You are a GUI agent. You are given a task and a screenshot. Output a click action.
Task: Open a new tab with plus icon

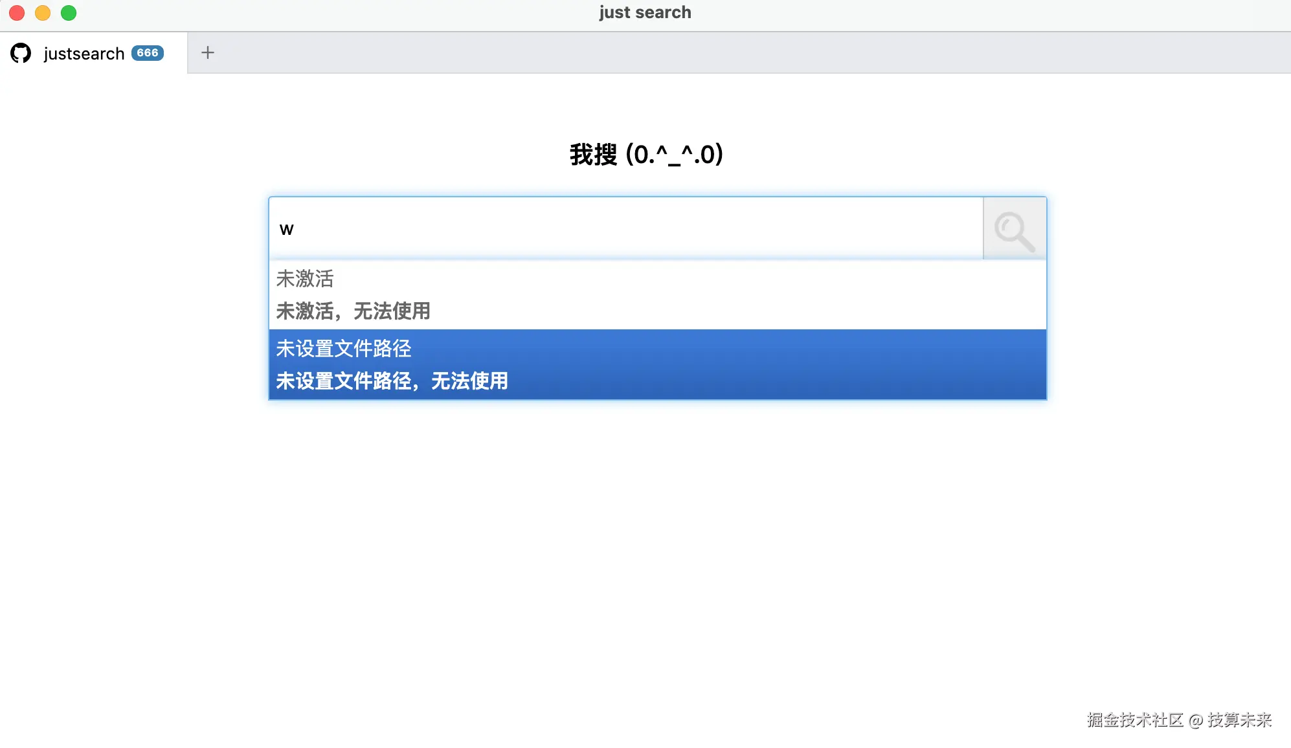point(207,52)
